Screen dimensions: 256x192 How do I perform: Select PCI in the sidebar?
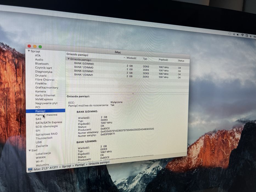(x=38, y=107)
